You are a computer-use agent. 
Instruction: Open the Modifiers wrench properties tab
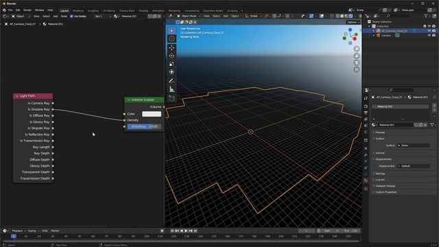pos(366,155)
